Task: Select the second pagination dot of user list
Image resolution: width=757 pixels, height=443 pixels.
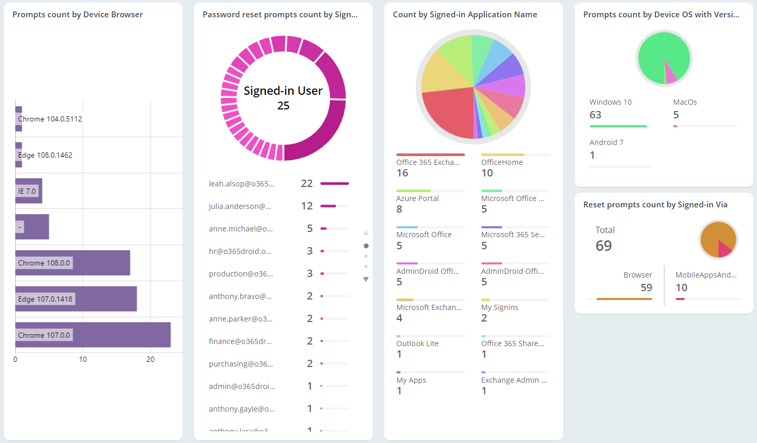Action: (366, 257)
